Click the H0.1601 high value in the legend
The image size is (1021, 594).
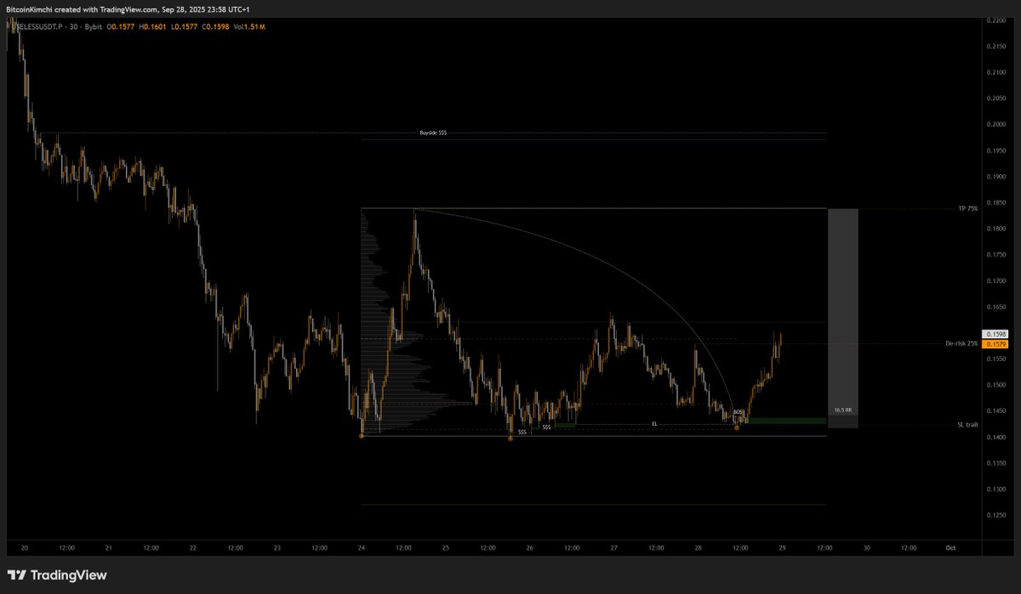pyautogui.click(x=152, y=26)
